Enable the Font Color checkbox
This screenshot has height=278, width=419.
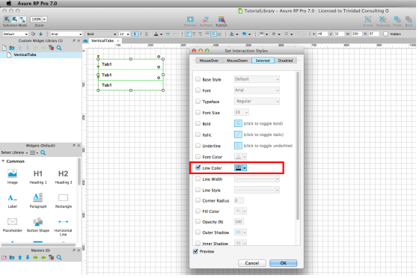click(x=198, y=157)
